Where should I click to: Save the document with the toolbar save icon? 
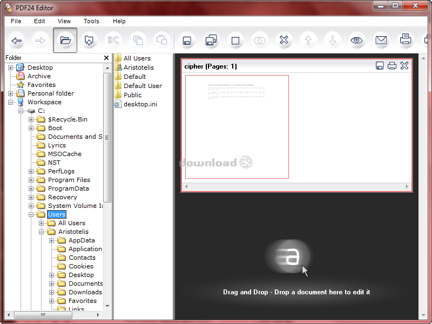click(x=186, y=40)
